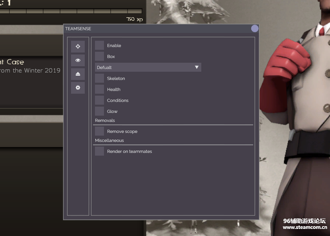Click the circular indicator beside TEAMSENSE title
Screen dimensions: 330x236
point(255,28)
